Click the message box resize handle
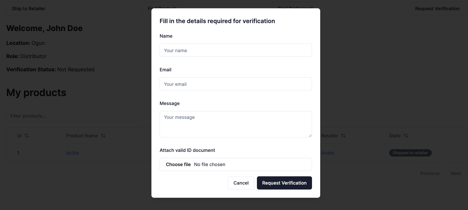Image resolution: width=468 pixels, height=210 pixels. click(310, 135)
